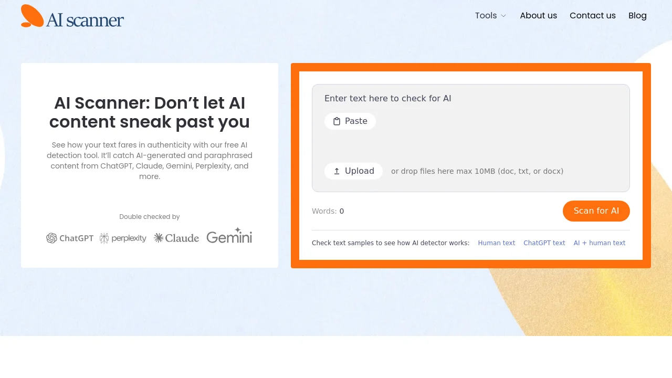Focus the text area for AI checking
Screen dimensions: 672x378
click(x=471, y=138)
